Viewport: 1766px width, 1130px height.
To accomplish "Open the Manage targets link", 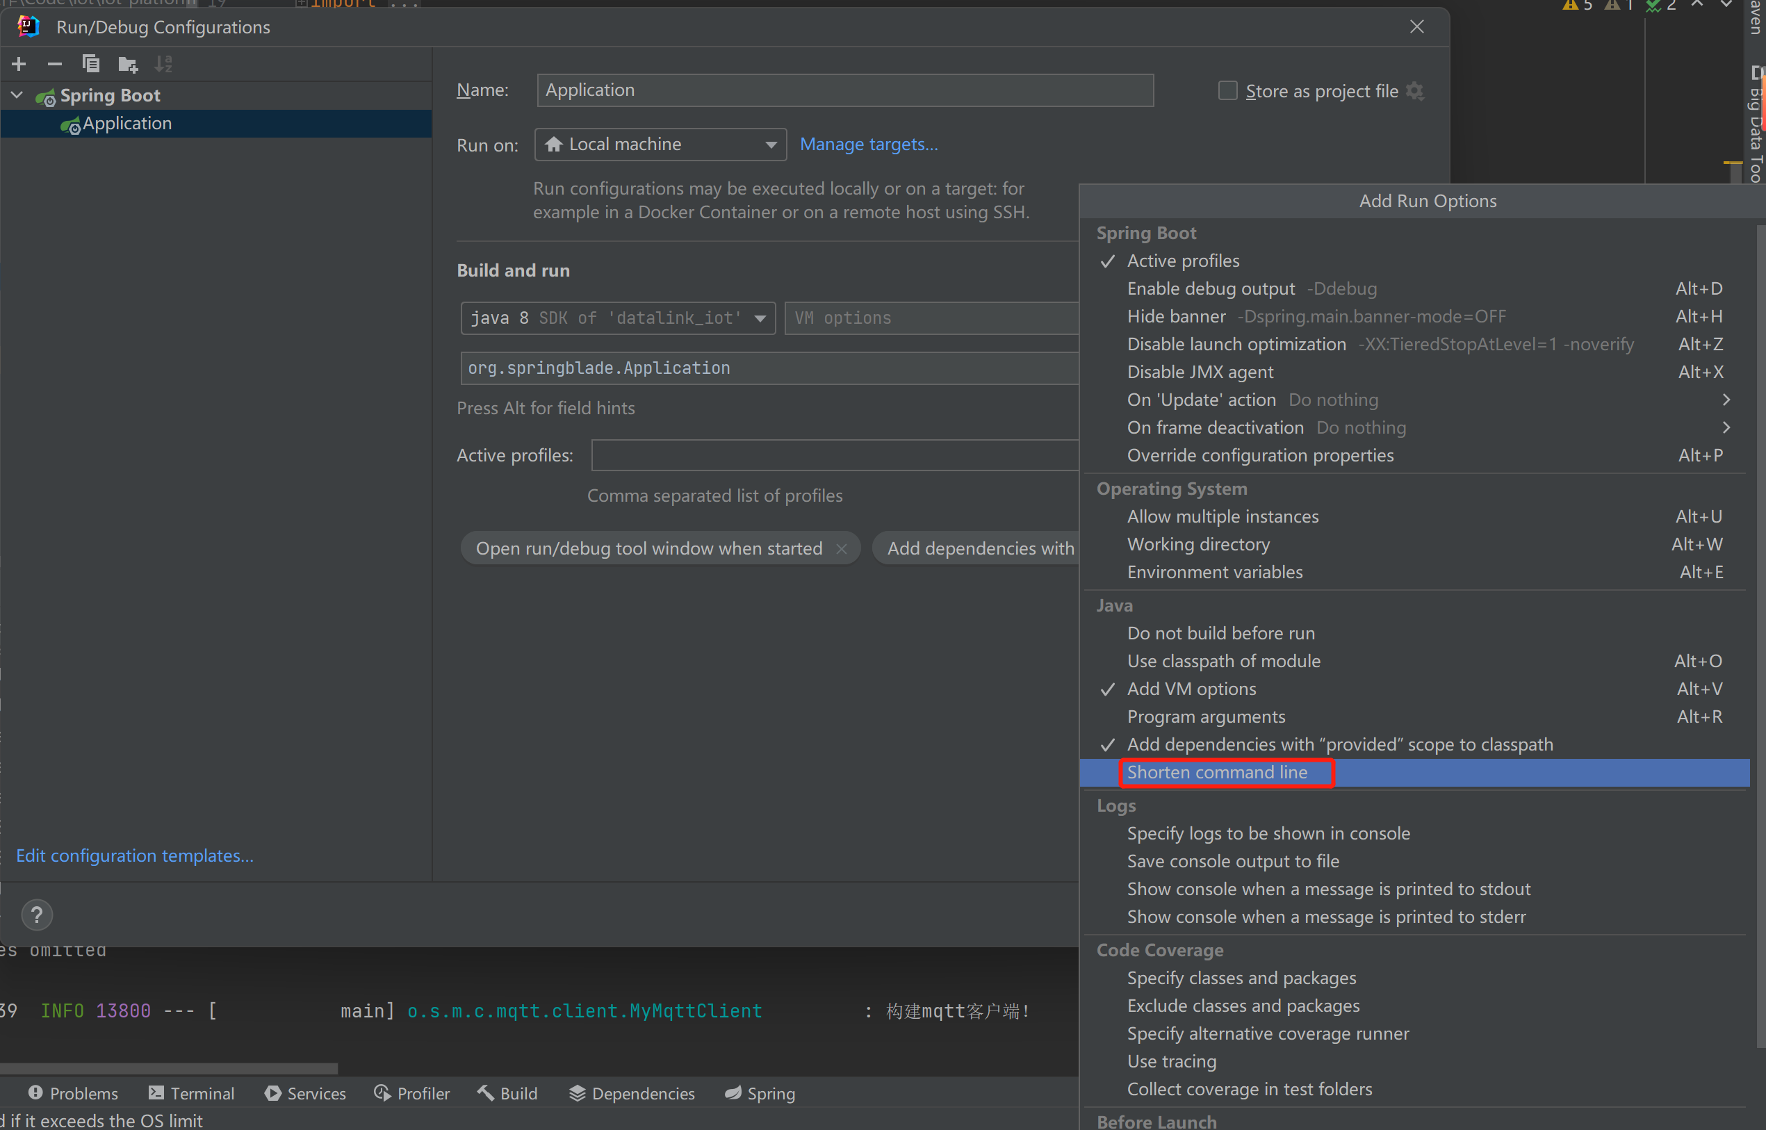I will click(869, 145).
